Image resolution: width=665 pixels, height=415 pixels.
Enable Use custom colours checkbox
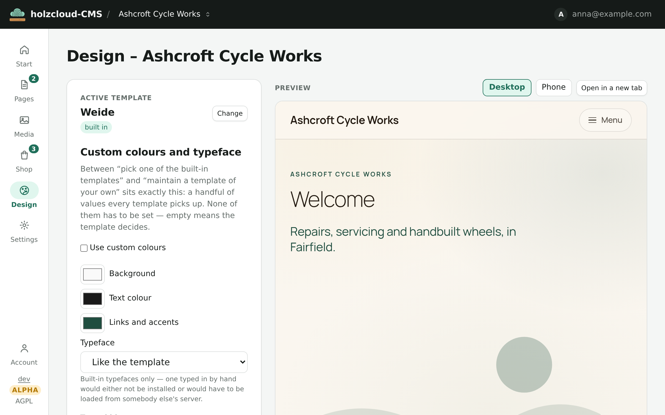84,248
